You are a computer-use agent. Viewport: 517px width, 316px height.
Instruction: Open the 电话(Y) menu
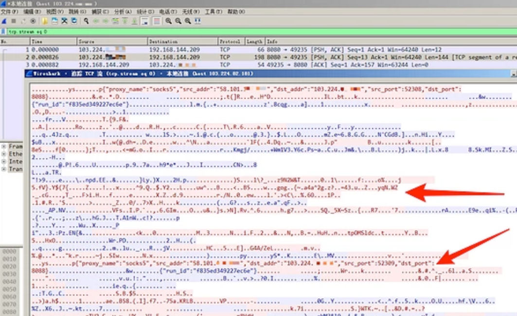(168, 12)
